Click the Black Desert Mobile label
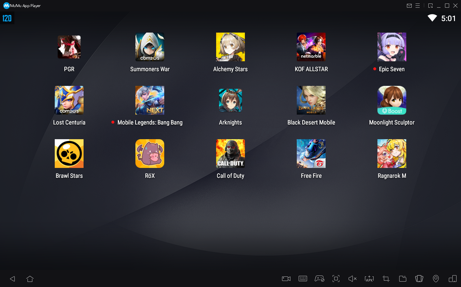The image size is (461, 287). point(311,123)
